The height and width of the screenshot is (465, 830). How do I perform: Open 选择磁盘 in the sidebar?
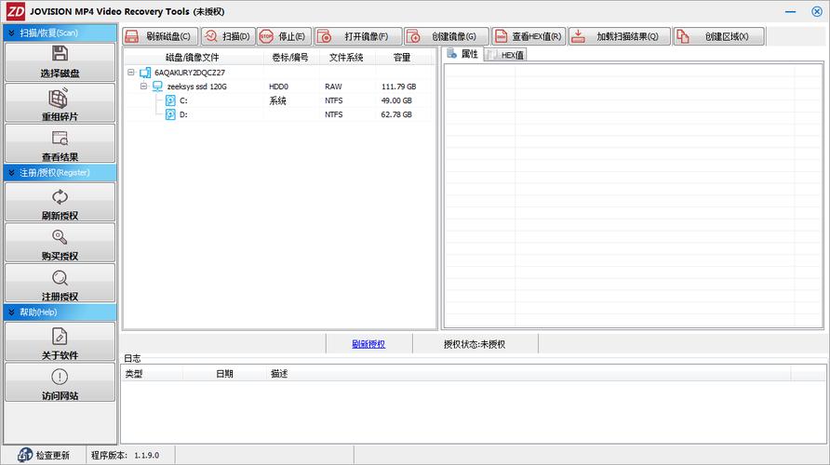coord(60,61)
